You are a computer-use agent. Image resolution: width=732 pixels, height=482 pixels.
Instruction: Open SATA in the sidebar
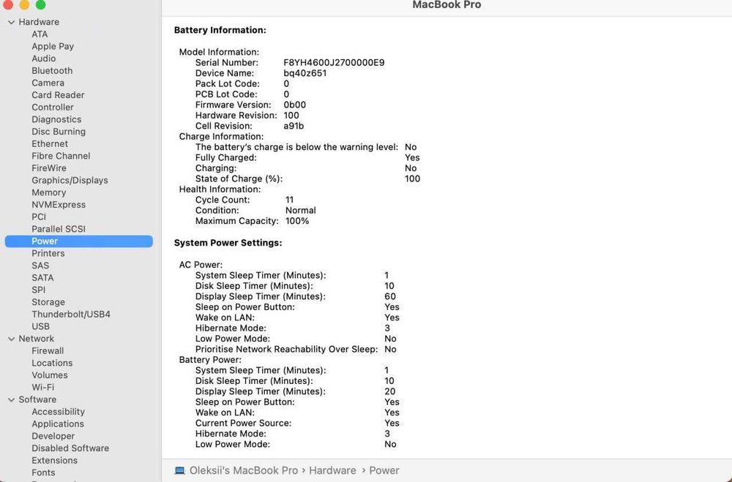point(42,277)
